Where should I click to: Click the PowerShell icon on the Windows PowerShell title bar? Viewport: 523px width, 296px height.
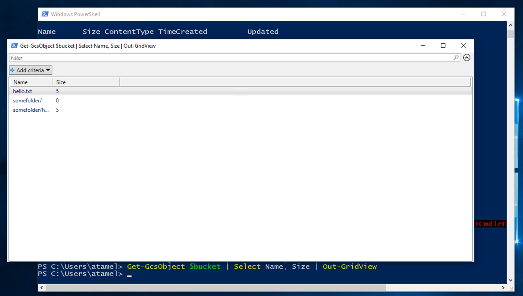45,14
